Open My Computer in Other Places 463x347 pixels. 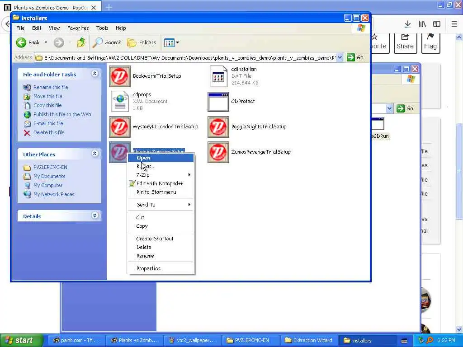coord(48,186)
